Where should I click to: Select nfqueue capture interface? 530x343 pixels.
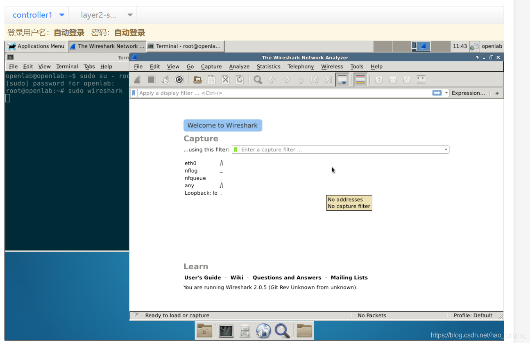[x=195, y=178]
